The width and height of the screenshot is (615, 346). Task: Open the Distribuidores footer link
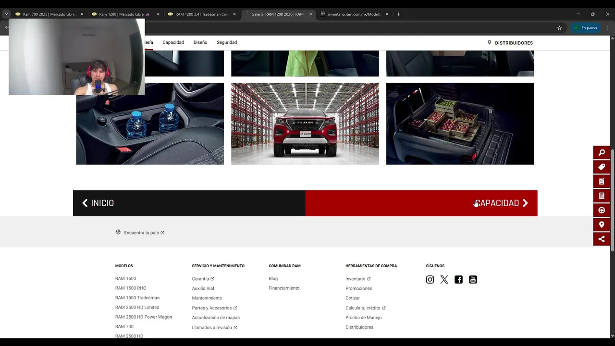359,327
